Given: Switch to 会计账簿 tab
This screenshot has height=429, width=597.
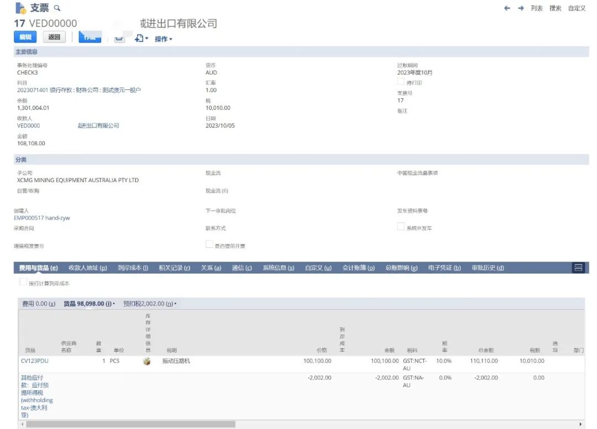Looking at the screenshot, I should (358, 268).
